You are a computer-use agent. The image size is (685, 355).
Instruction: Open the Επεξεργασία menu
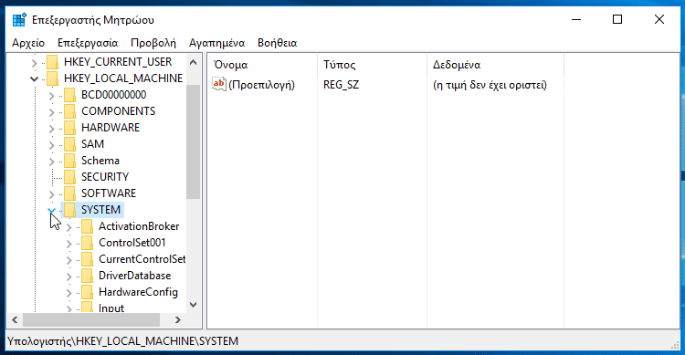(88, 43)
